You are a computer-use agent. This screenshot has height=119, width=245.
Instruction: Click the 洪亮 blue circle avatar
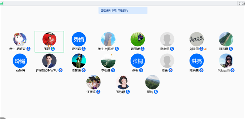[x=197, y=61]
